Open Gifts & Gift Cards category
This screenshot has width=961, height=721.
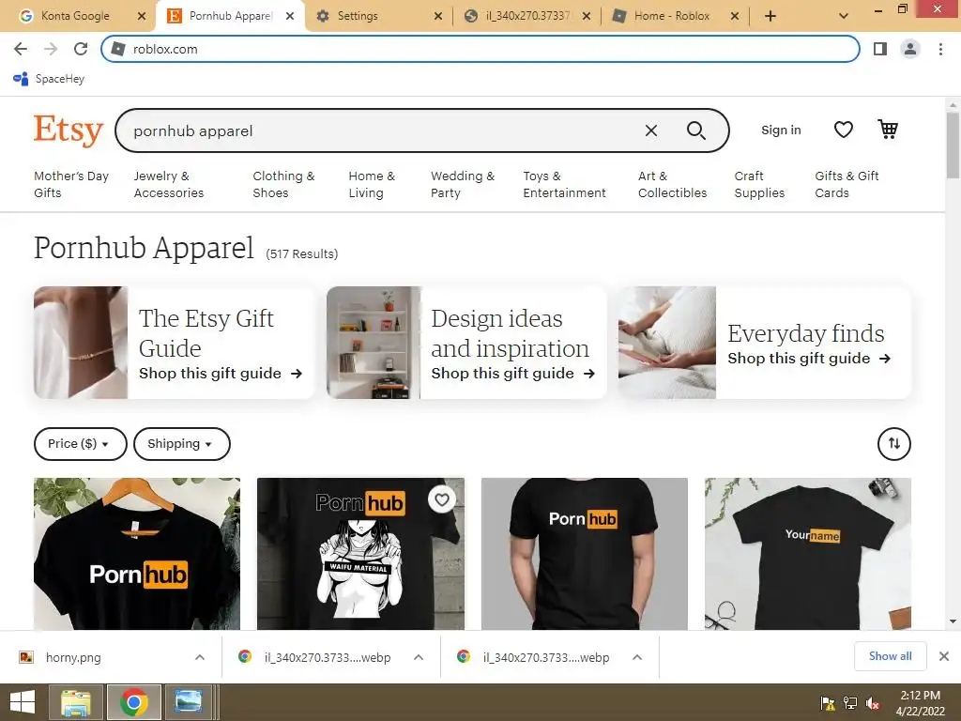click(847, 184)
